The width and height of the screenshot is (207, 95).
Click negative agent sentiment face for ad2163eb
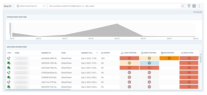pyautogui.click(x=149, y=68)
